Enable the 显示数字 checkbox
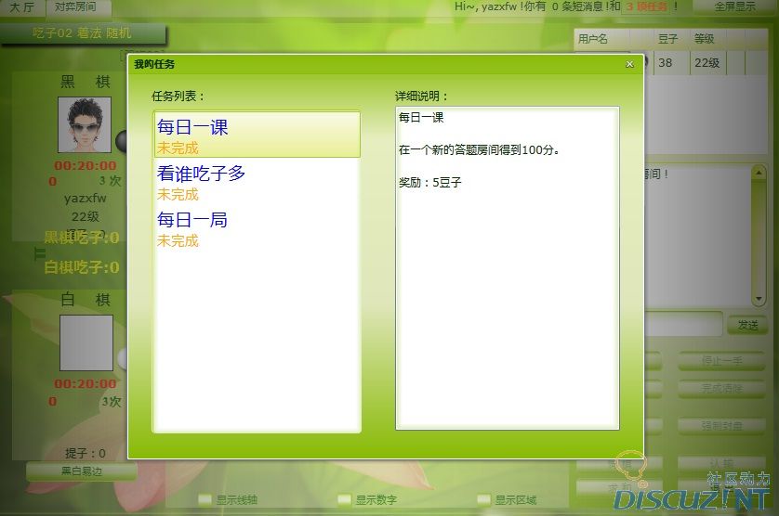The image size is (779, 516). click(x=345, y=499)
